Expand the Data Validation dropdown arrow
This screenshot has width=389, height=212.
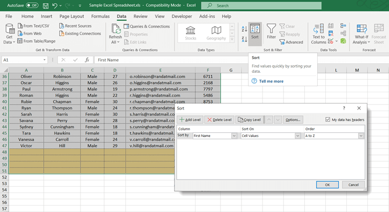click(337, 41)
